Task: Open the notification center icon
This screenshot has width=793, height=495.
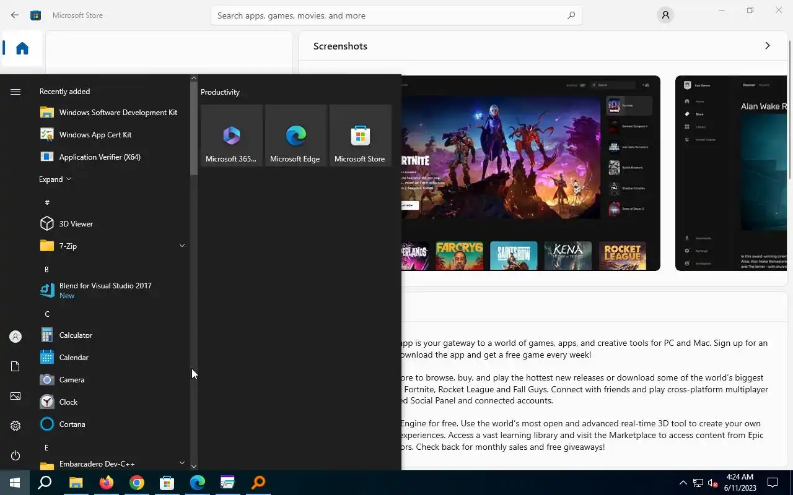Action: pos(773,483)
